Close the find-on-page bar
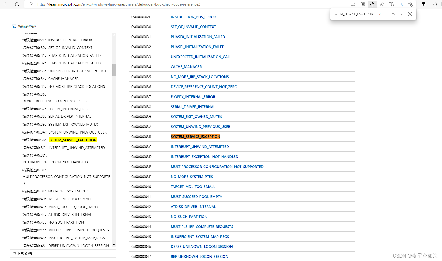 [x=410, y=14]
